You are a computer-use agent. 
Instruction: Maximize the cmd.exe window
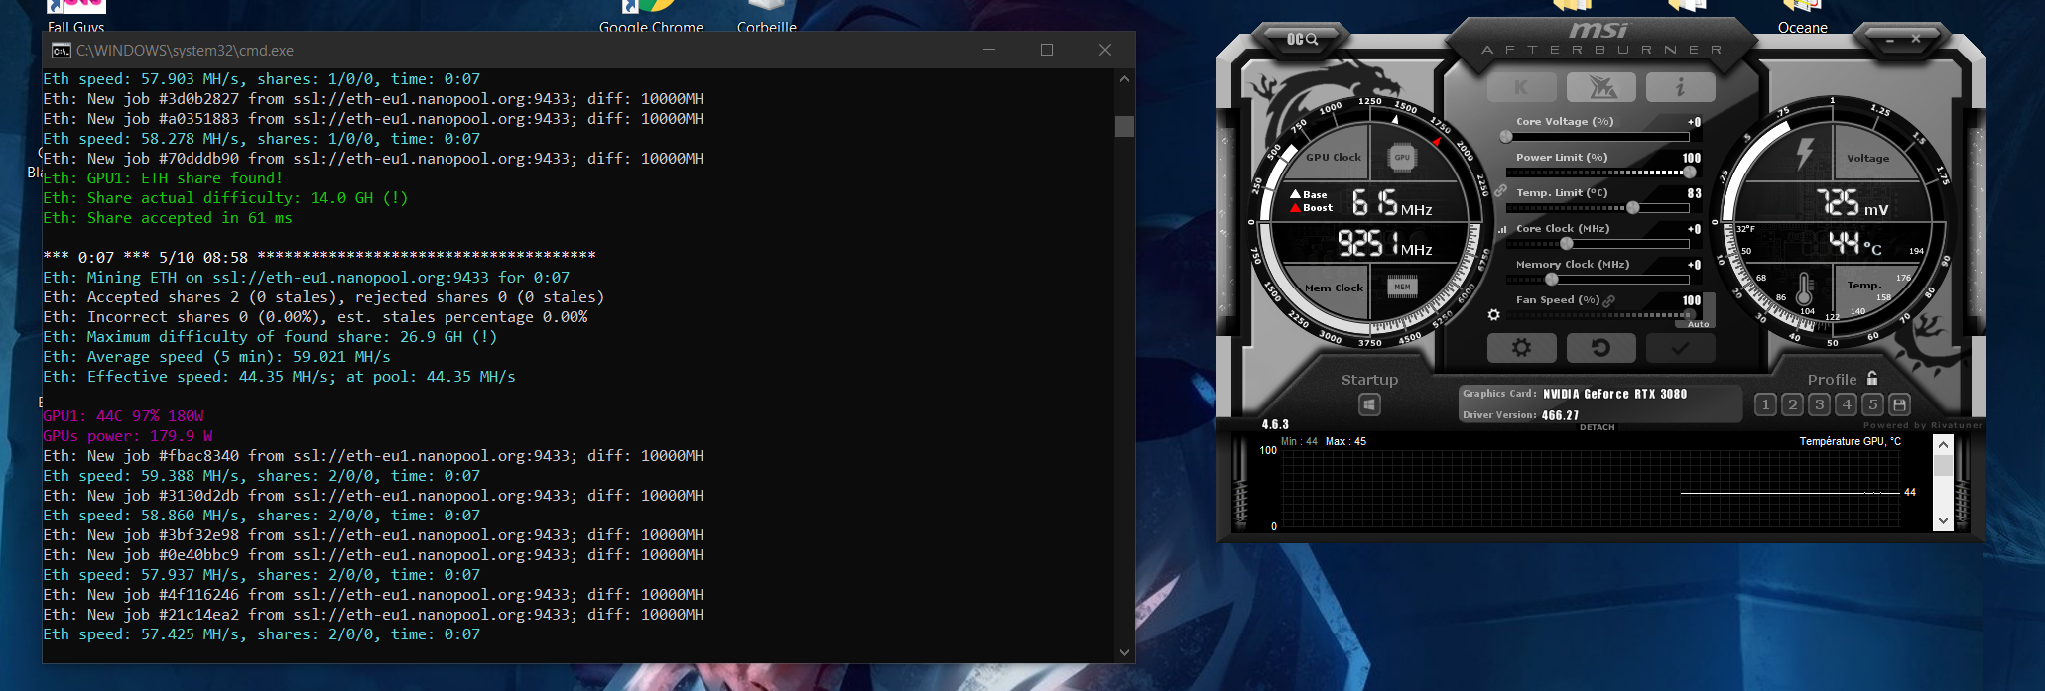pyautogui.click(x=1047, y=50)
